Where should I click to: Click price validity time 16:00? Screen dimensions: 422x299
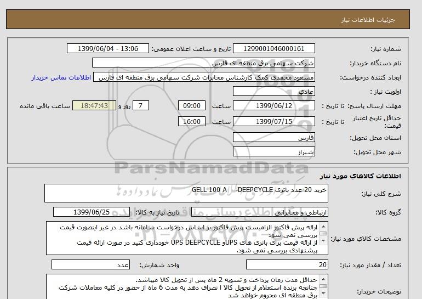[192, 121]
